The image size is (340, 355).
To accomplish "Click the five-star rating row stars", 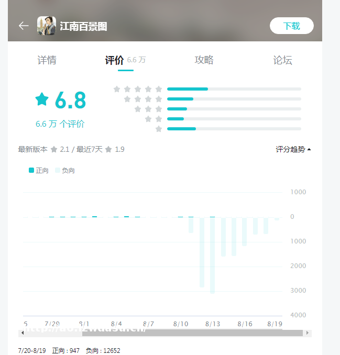I will 138,89.
